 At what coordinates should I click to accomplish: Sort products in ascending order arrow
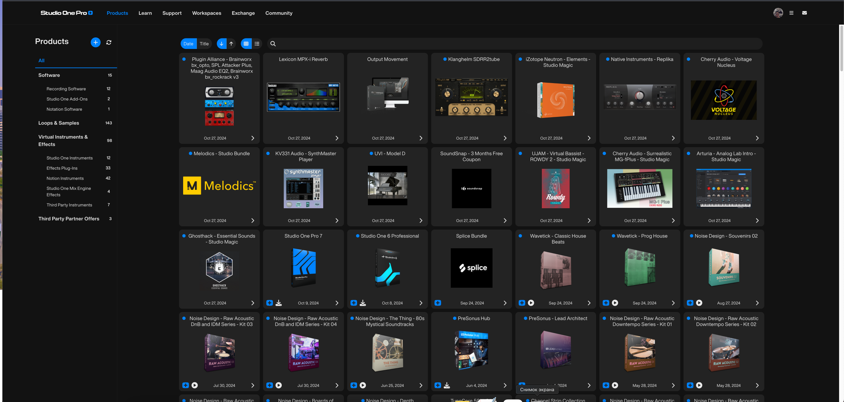231,44
